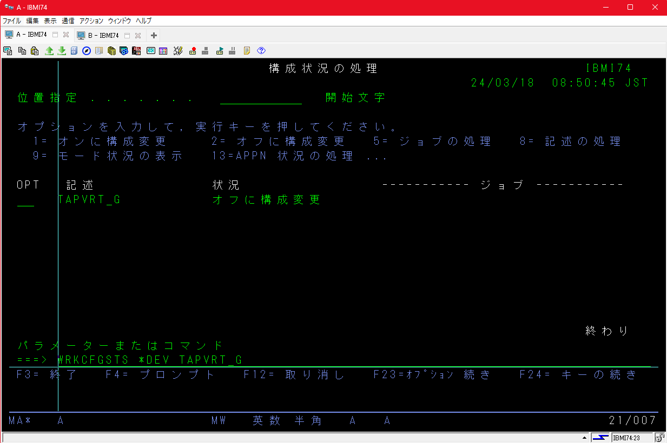Image resolution: width=667 pixels, height=443 pixels.
Task: Click option 2= オフに構成変更 text
Action: [278, 142]
